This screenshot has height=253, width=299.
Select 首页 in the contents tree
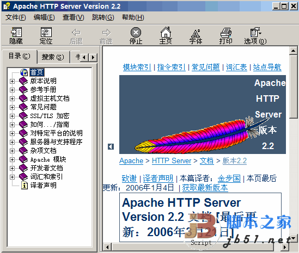pyautogui.click(x=37, y=72)
